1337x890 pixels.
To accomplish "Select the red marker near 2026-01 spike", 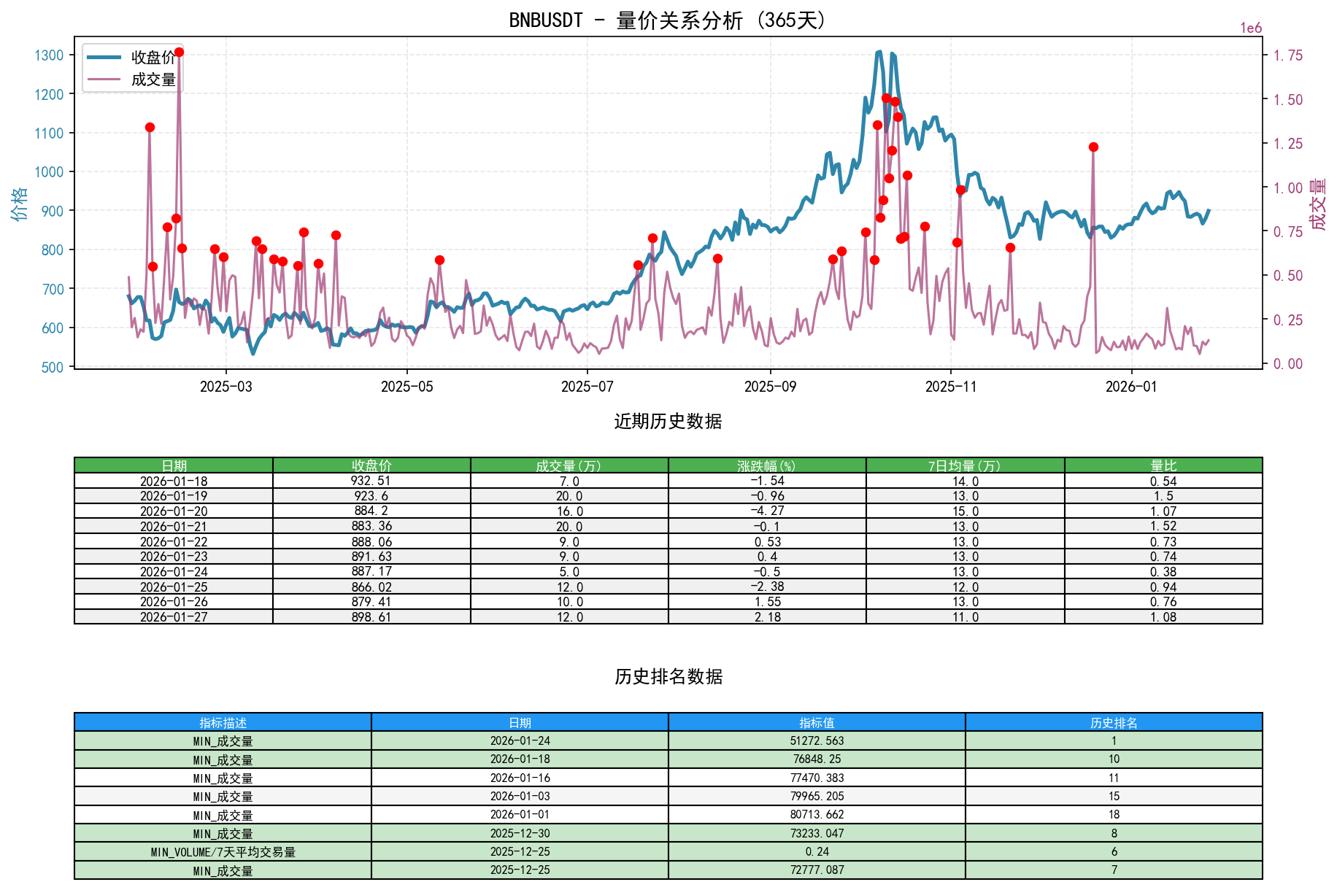I will (x=1093, y=147).
